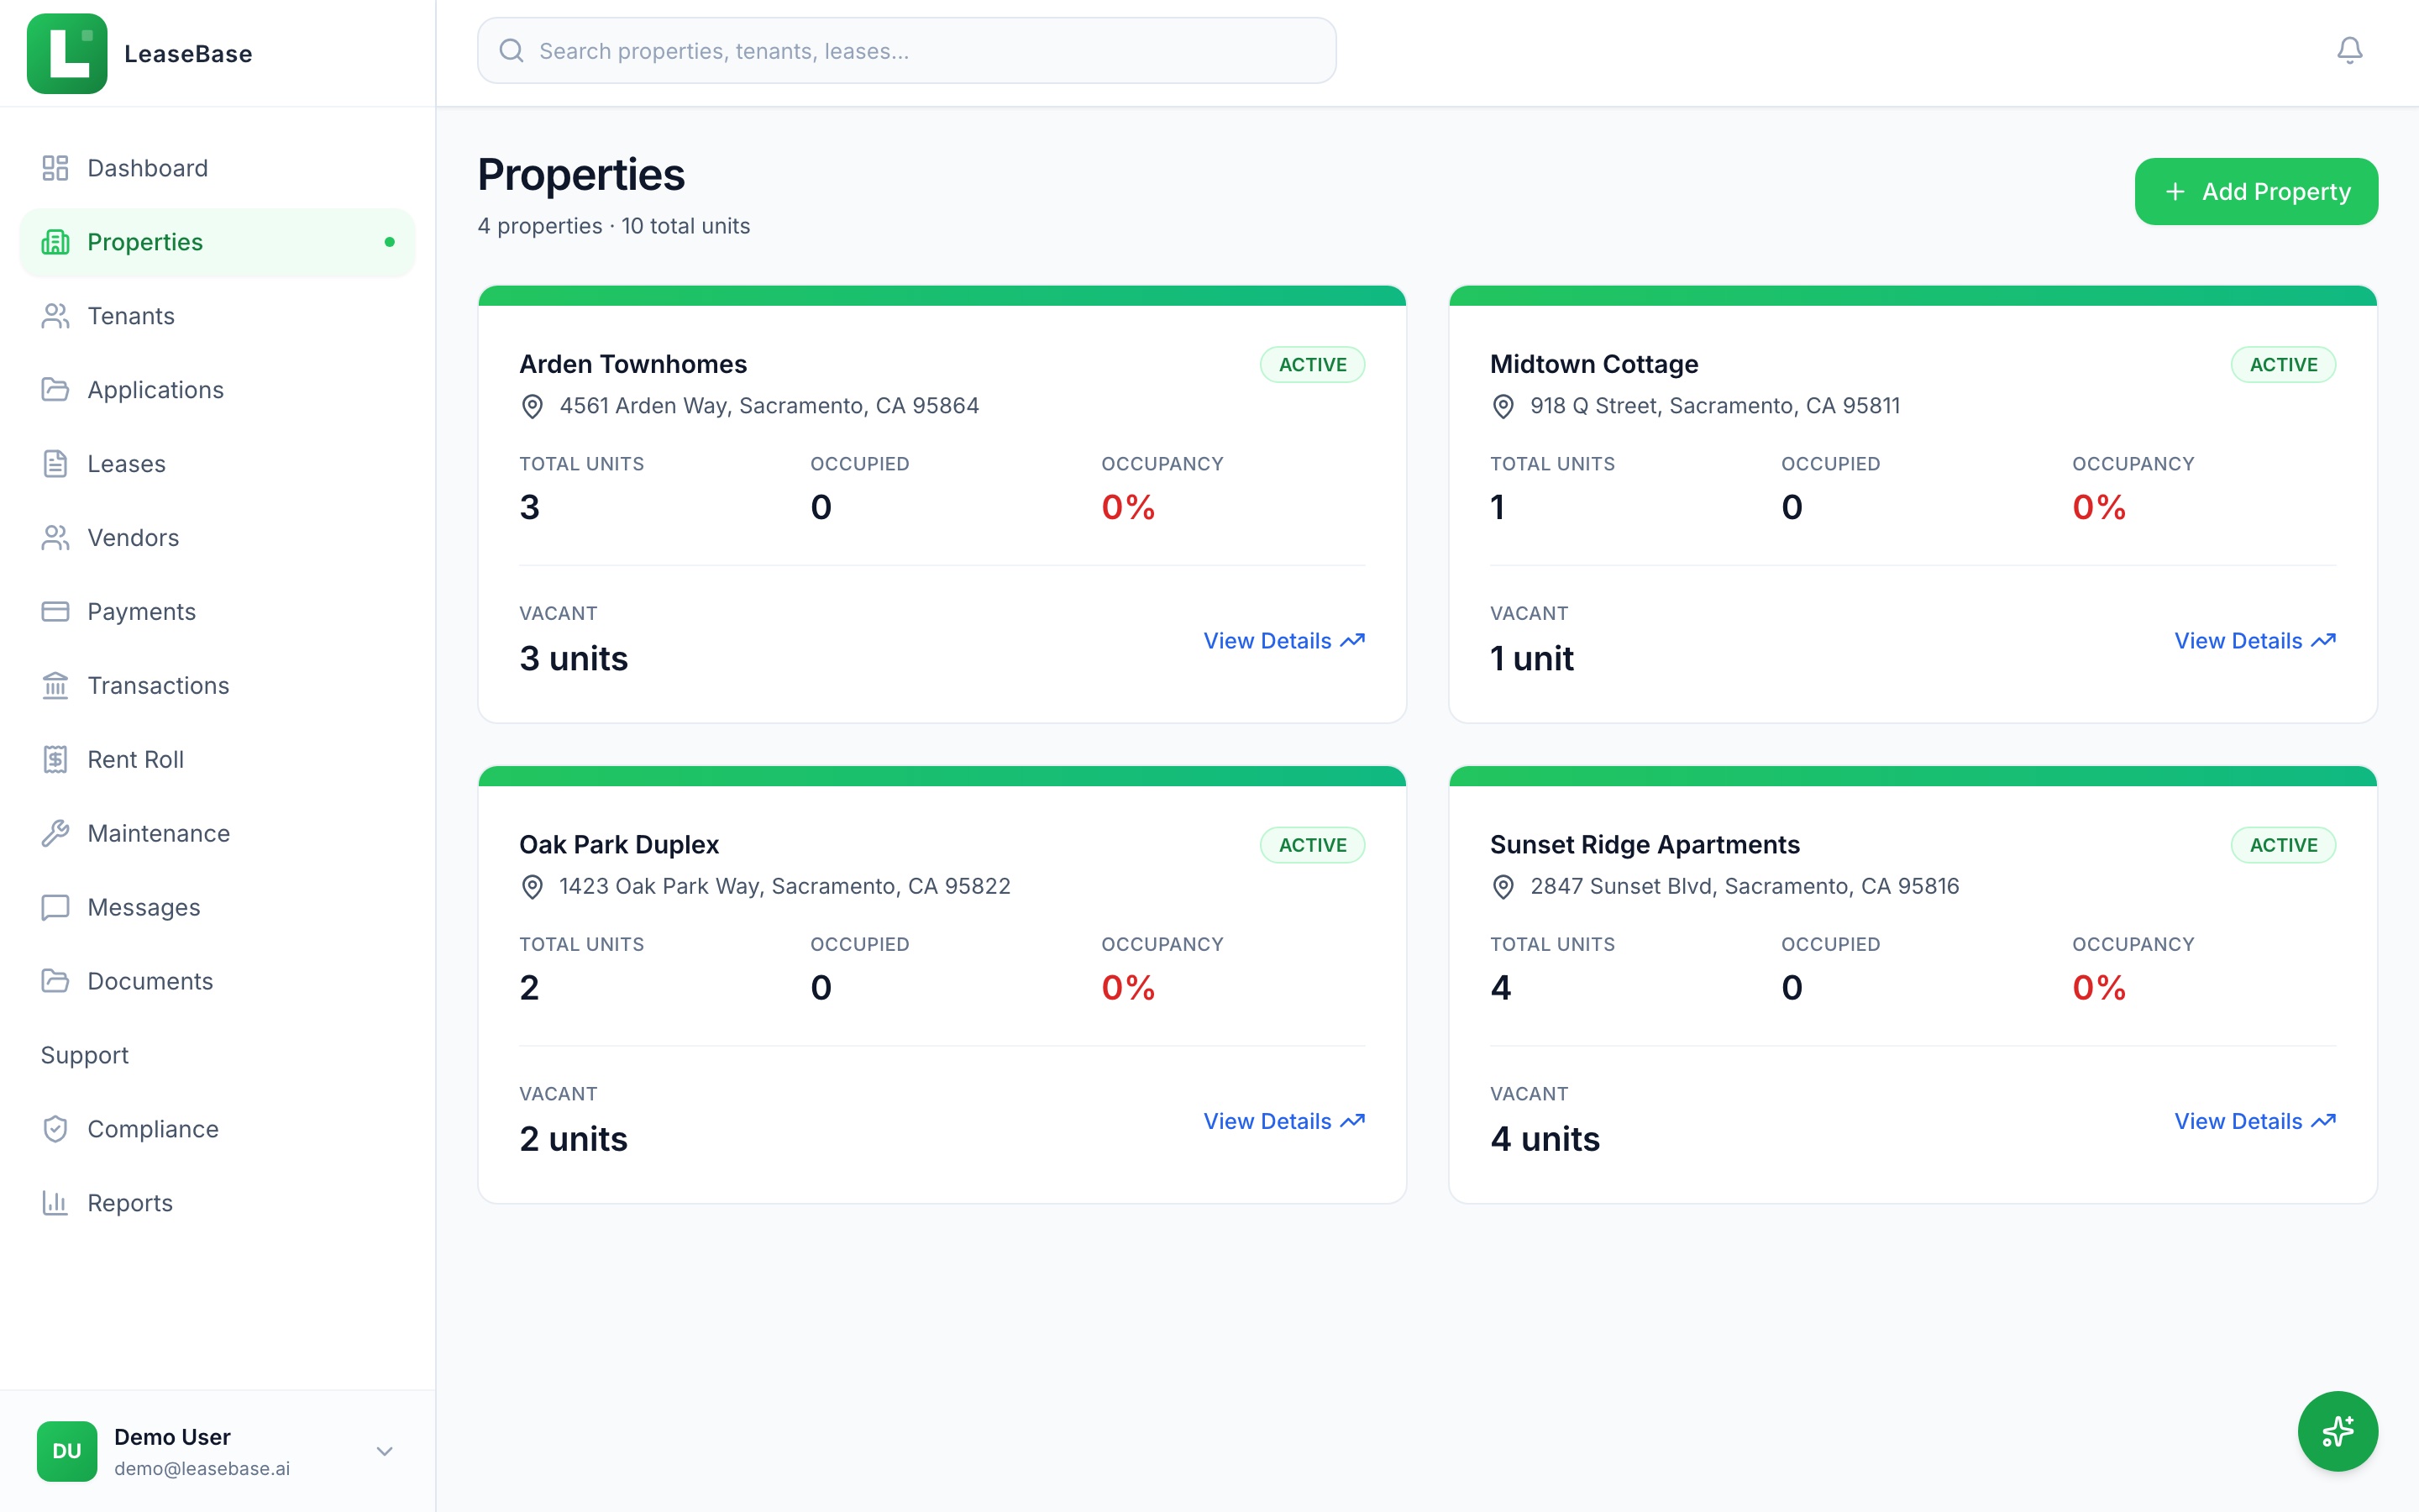Click the '4 units' vacant value
The width and height of the screenshot is (2419, 1512).
click(1545, 1138)
